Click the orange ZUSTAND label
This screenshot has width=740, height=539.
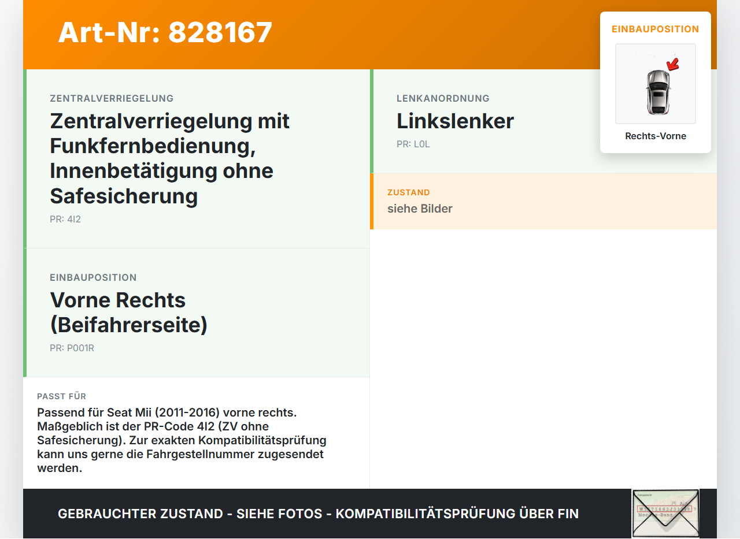pyautogui.click(x=409, y=192)
